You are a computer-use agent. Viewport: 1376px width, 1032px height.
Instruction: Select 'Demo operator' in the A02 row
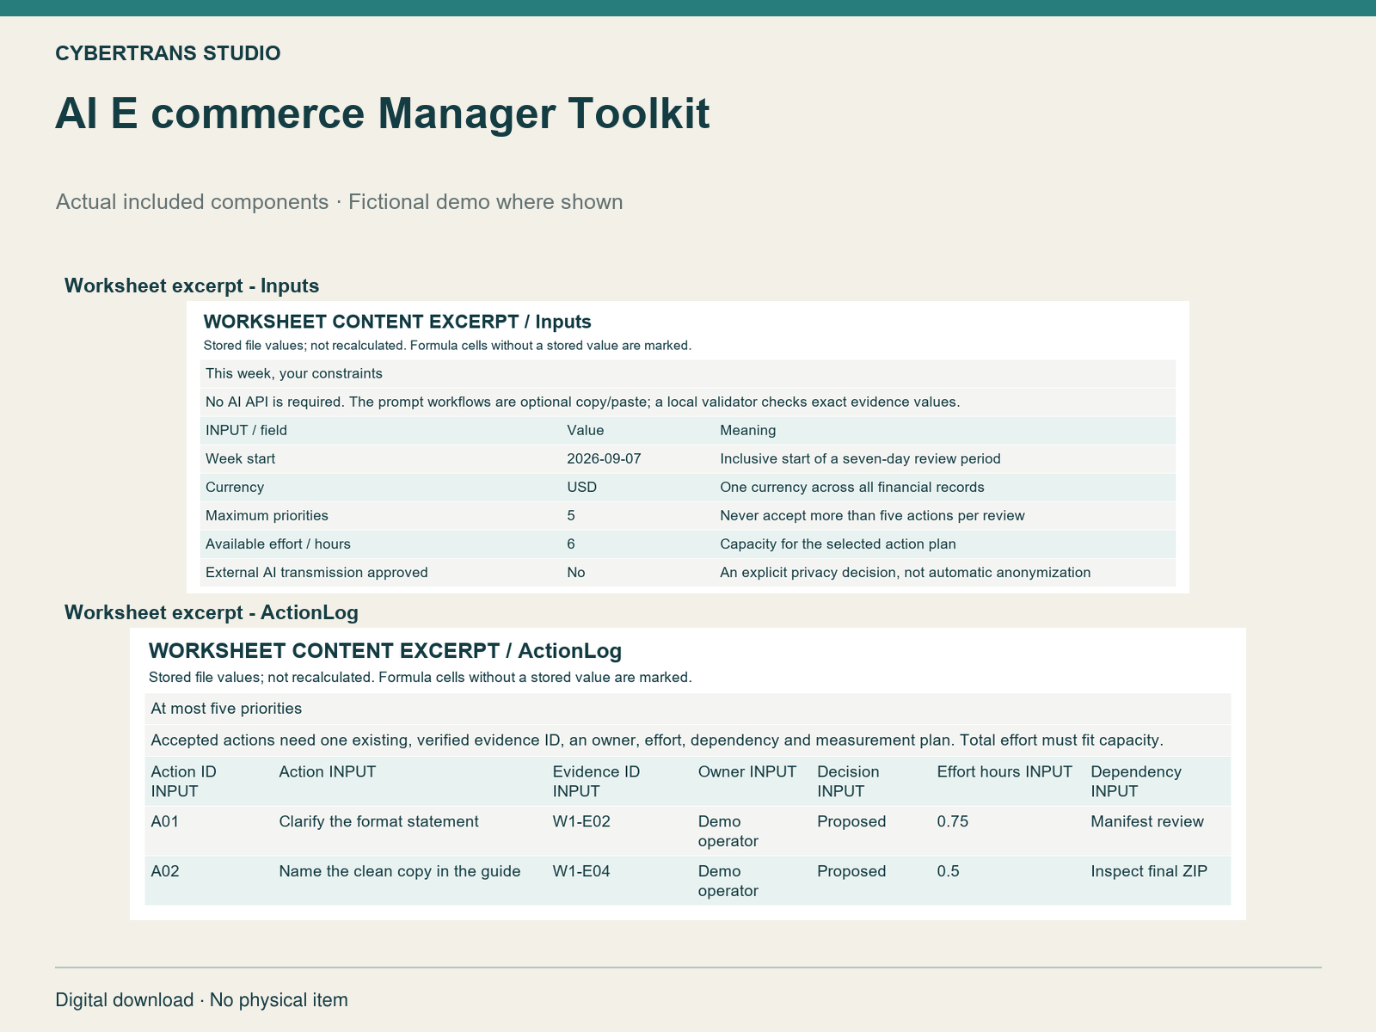coord(728,881)
